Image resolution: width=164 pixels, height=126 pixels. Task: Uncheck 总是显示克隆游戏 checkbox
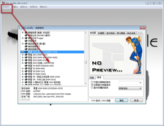point(92,85)
